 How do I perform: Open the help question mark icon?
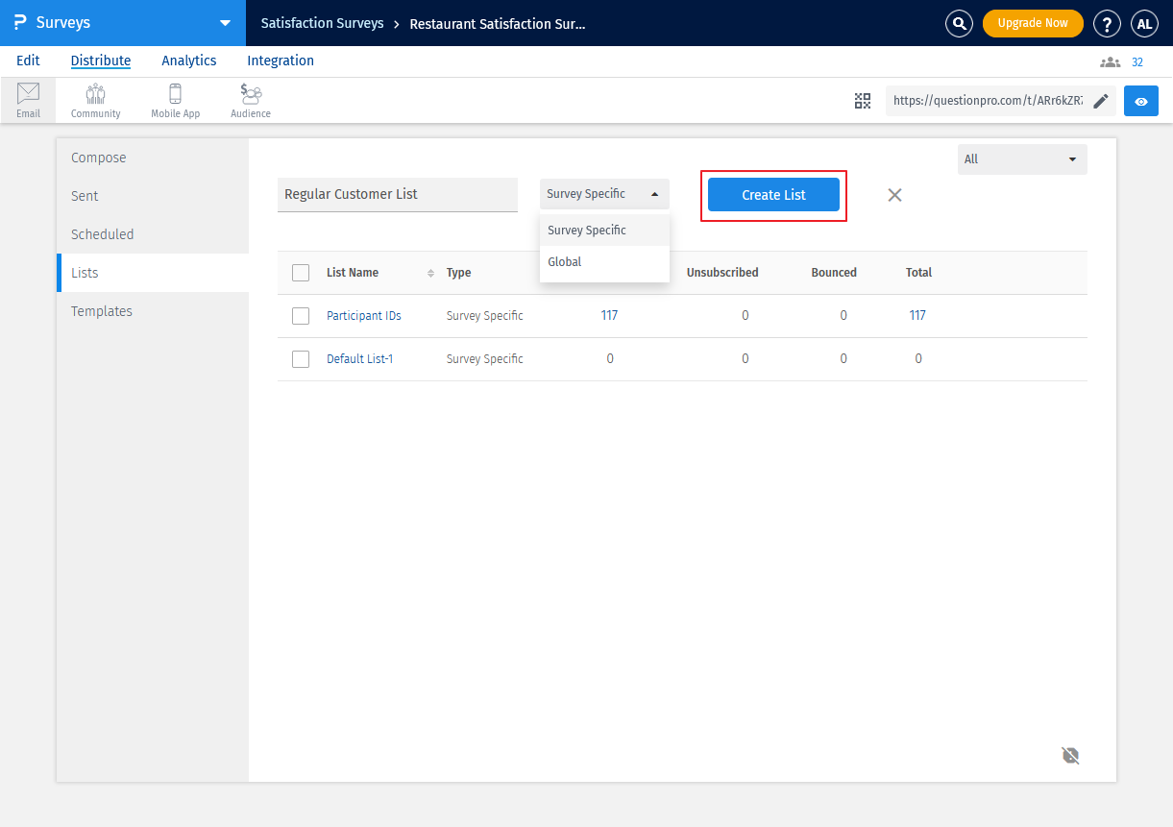(x=1107, y=23)
